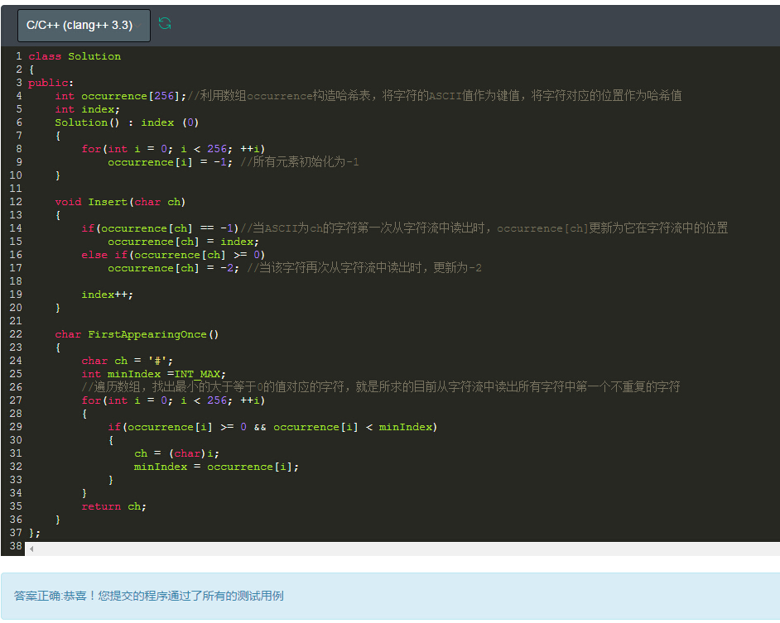Viewport: 780px width, 623px height.
Task: Open the C/C++ (clang++ 3.3) language dropdown
Action: point(84,26)
